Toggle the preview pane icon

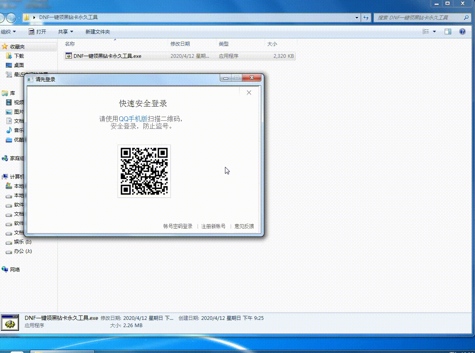point(448,32)
